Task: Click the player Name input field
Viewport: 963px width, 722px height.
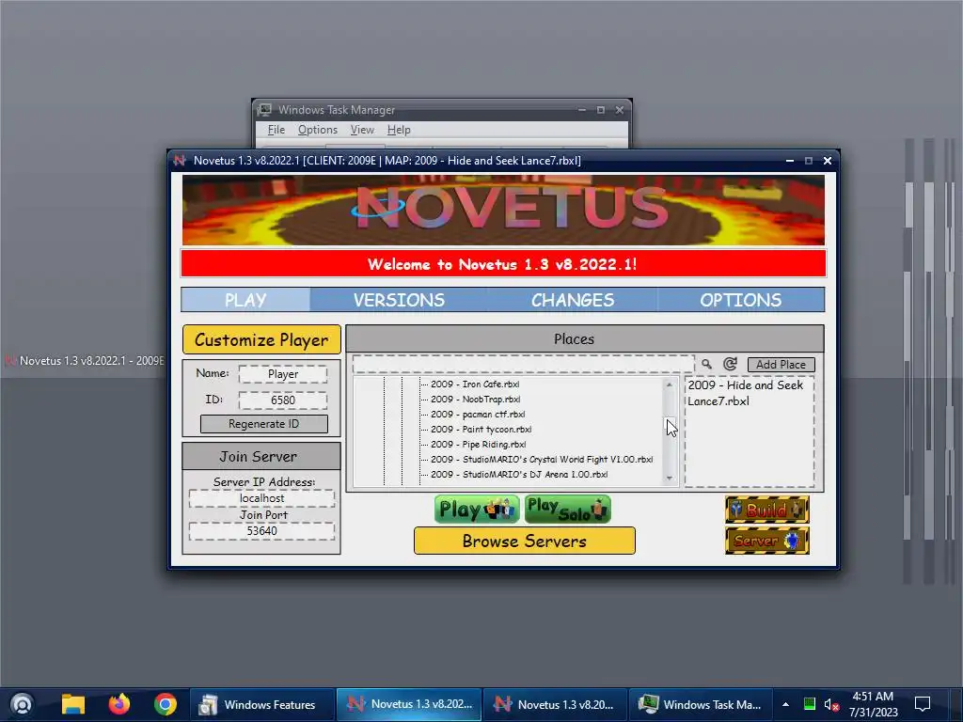Action: tap(283, 374)
